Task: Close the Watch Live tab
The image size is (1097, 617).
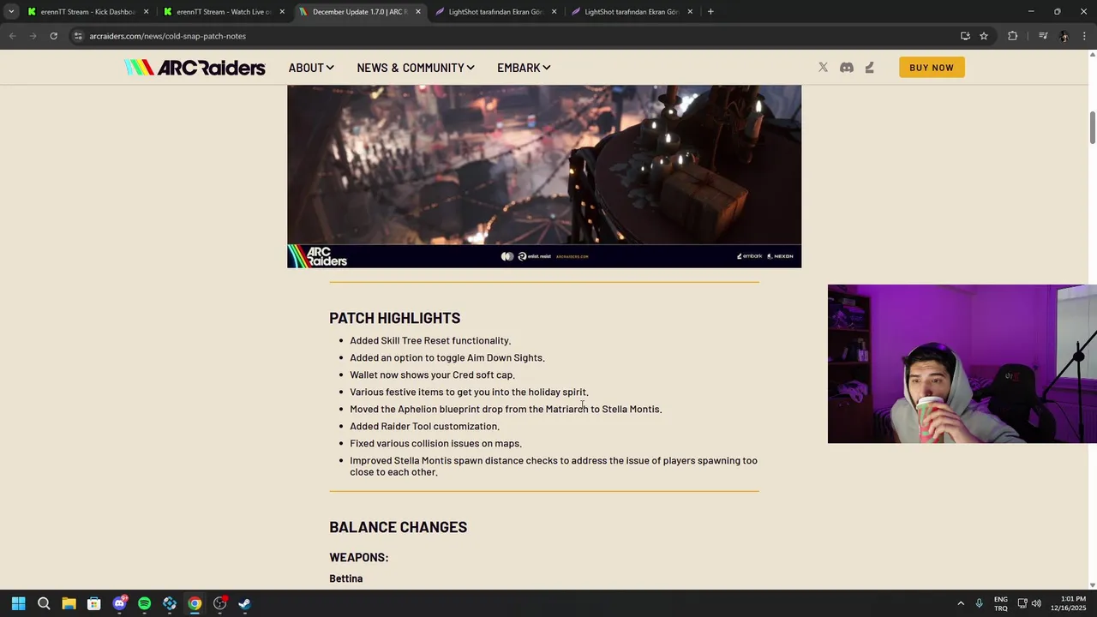Action: (282, 12)
